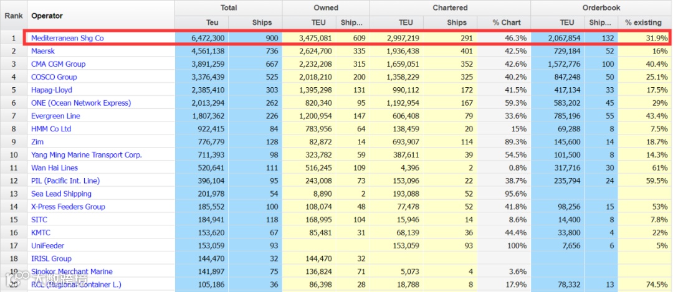Select CMA CGM total TEU 3,891,259
Viewport: 673px width, 292px height.
click(207, 64)
